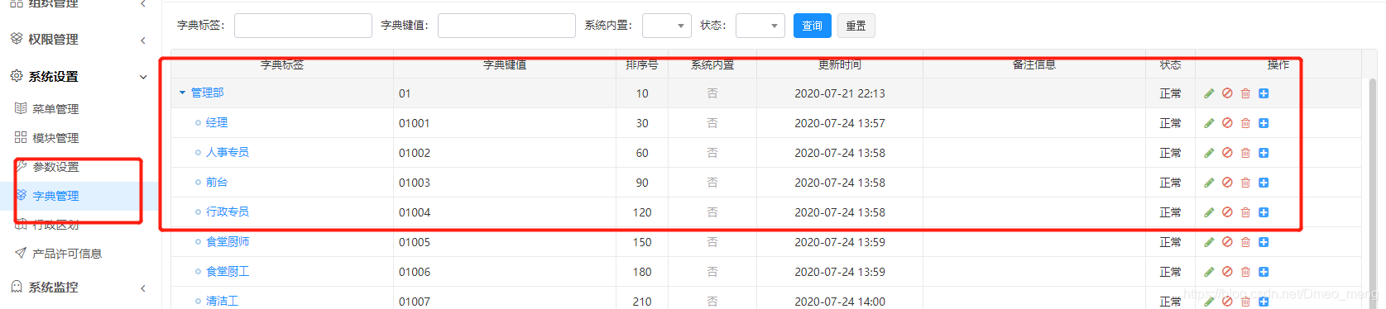The width and height of the screenshot is (1386, 309).
Task: Open the 状态 dropdown filter
Action: click(x=760, y=26)
